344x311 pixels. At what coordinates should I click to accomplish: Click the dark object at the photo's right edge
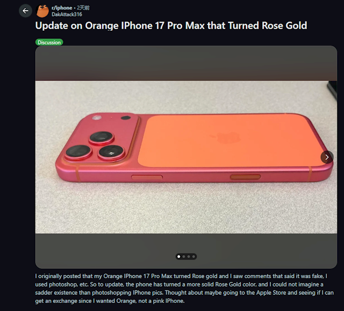pos(332,91)
